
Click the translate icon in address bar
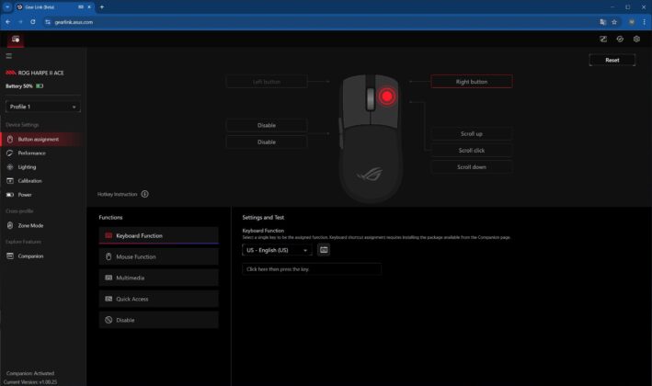602,22
